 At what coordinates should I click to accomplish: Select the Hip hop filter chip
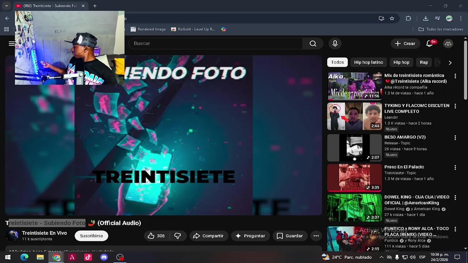[401, 62]
